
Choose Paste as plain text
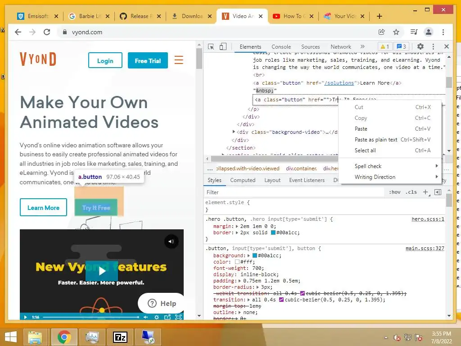point(390,140)
